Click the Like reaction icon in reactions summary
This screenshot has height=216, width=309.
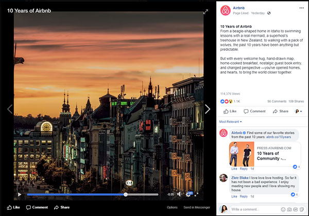coord(222,101)
